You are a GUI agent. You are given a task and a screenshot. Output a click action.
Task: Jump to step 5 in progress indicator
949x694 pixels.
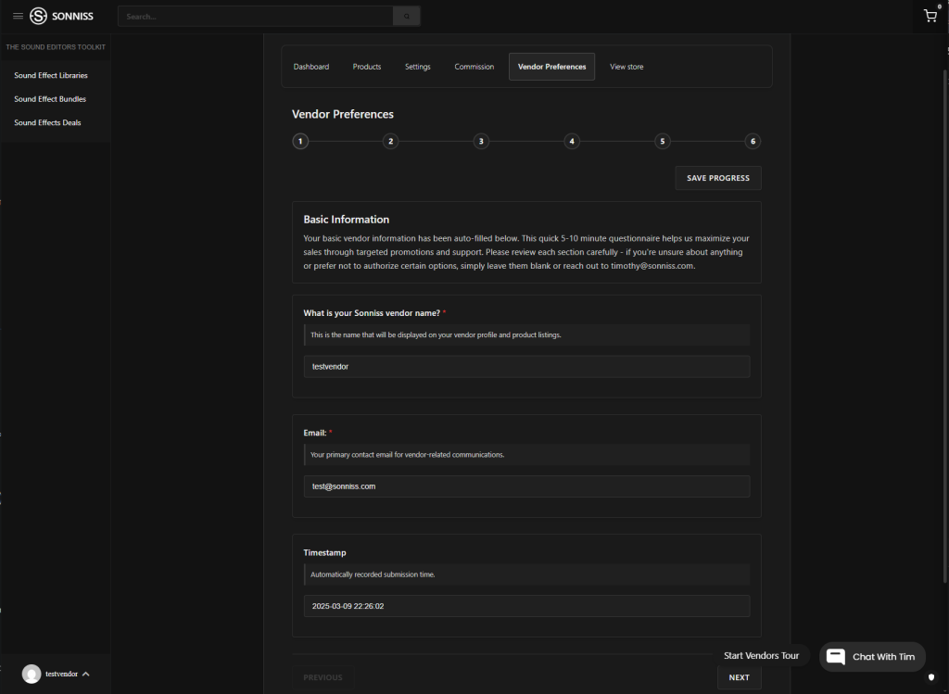tap(662, 142)
